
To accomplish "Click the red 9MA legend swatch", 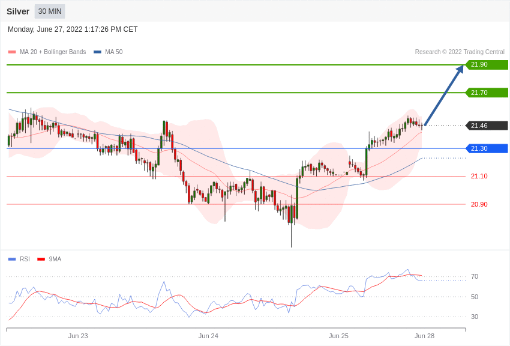I will point(41,259).
